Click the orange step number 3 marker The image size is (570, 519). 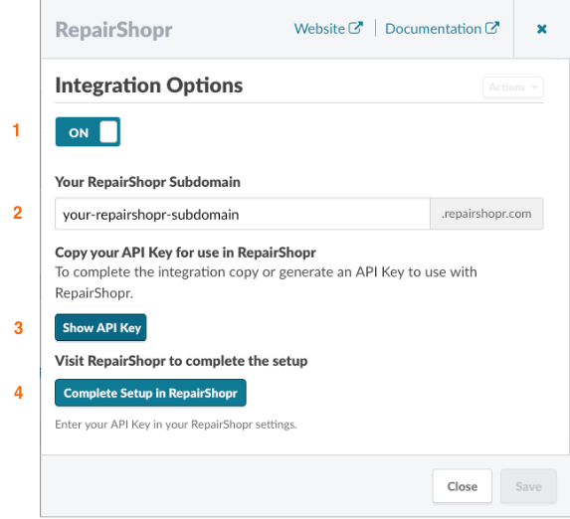[18, 328]
